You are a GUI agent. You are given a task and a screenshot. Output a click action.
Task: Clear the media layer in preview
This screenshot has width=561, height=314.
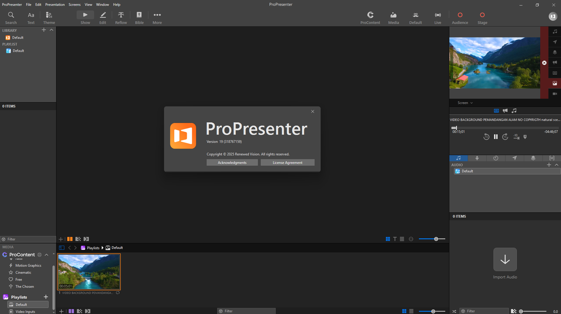coord(544,63)
